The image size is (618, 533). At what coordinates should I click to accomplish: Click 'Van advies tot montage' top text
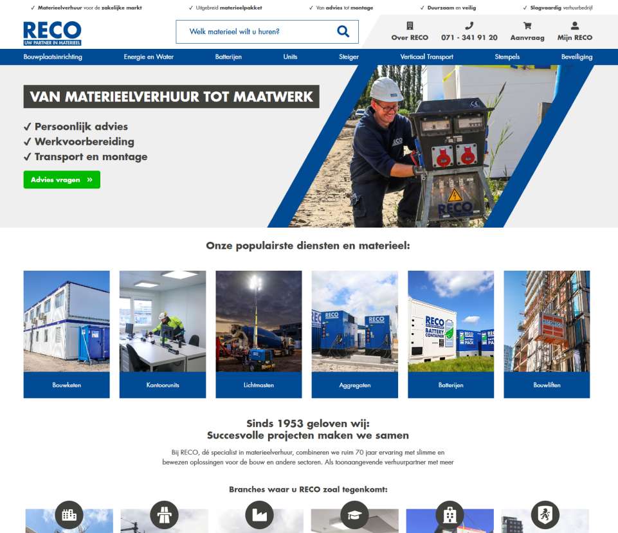point(345,8)
